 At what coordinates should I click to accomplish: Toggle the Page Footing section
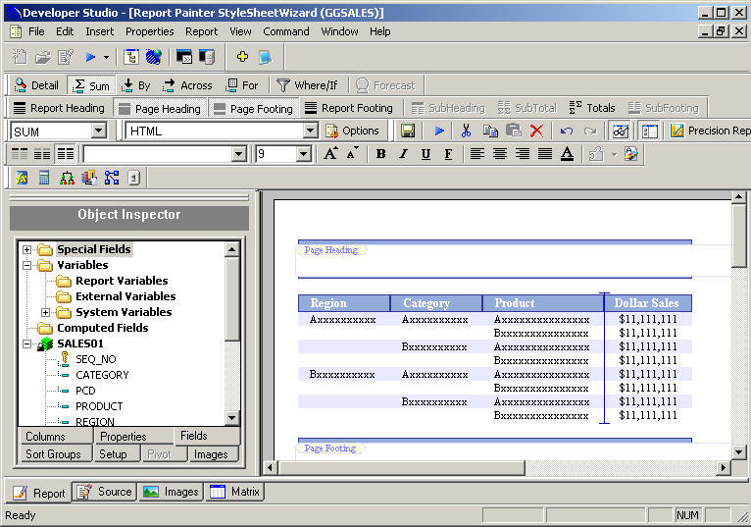(x=254, y=108)
